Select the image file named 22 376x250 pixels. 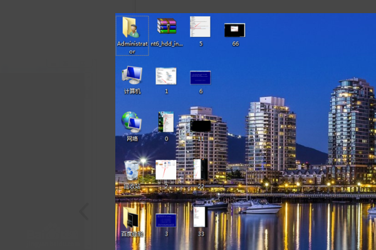pyautogui.click(x=201, y=170)
